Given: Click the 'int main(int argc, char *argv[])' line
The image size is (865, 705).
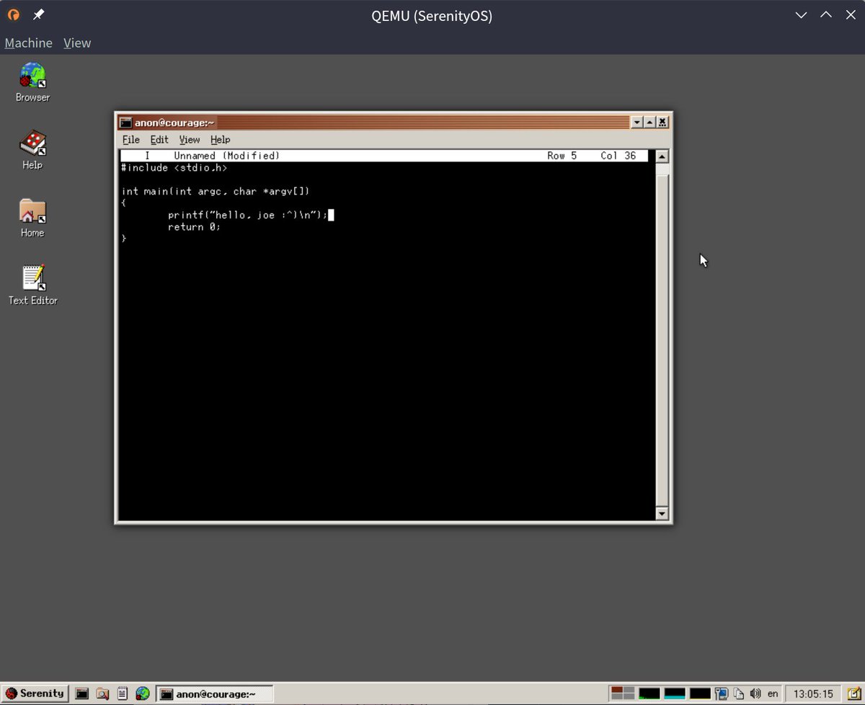Looking at the screenshot, I should (x=216, y=192).
